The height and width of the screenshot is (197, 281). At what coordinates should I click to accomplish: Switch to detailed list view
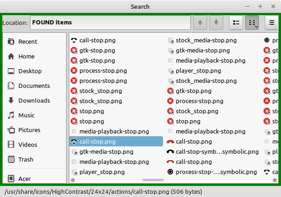[236, 23]
